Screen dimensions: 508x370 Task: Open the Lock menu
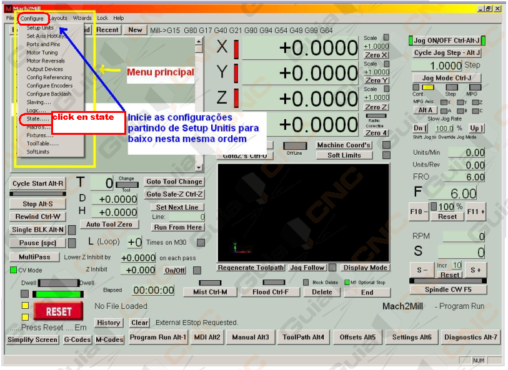click(x=102, y=18)
